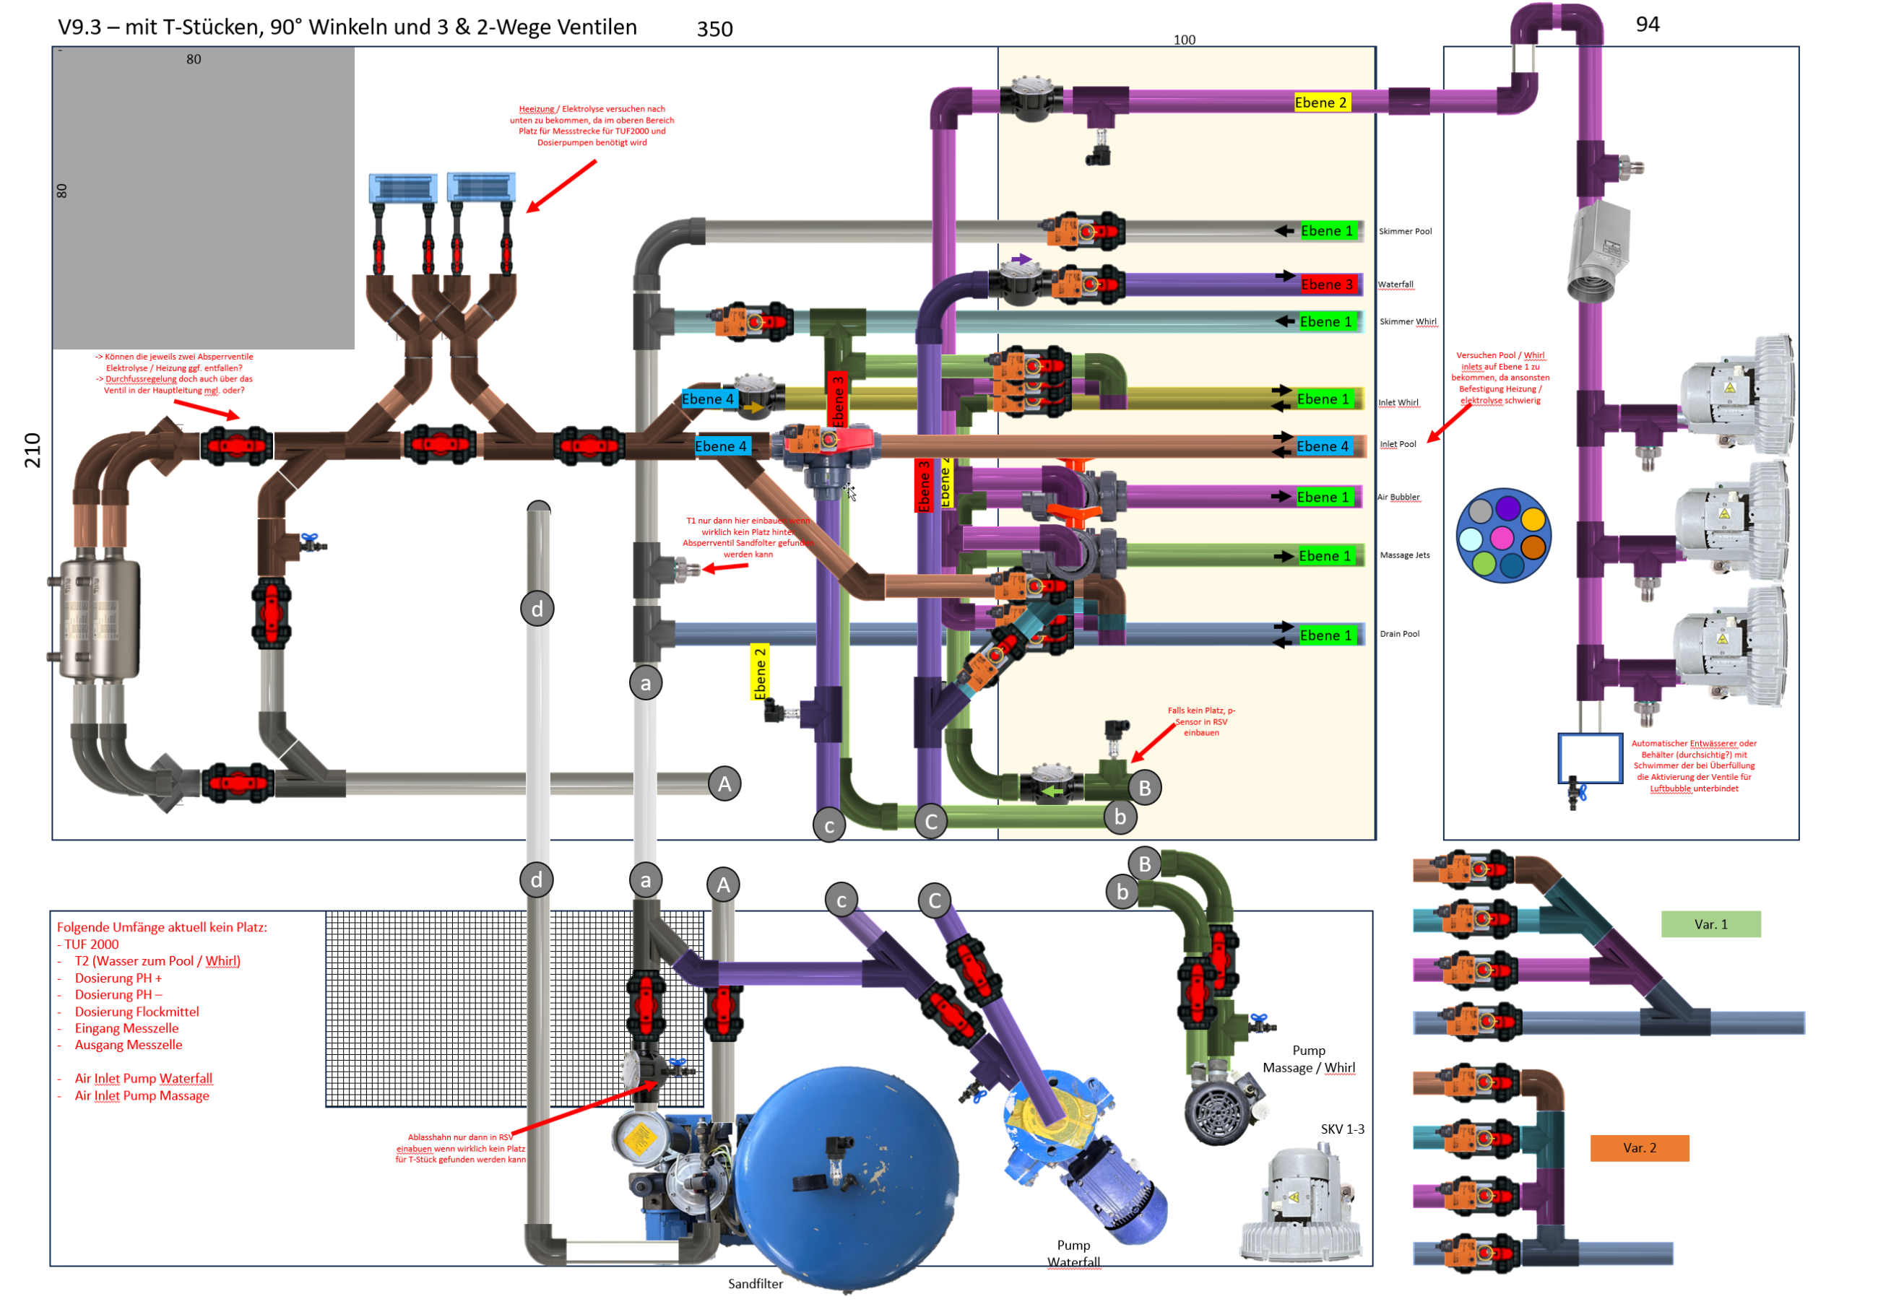Select the 'Waterfall' label beside Ebene 3

tap(1395, 284)
